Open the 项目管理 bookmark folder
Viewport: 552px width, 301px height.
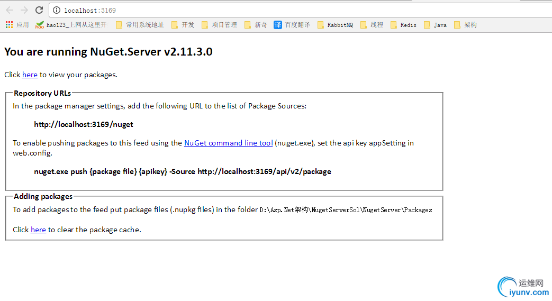click(219, 25)
